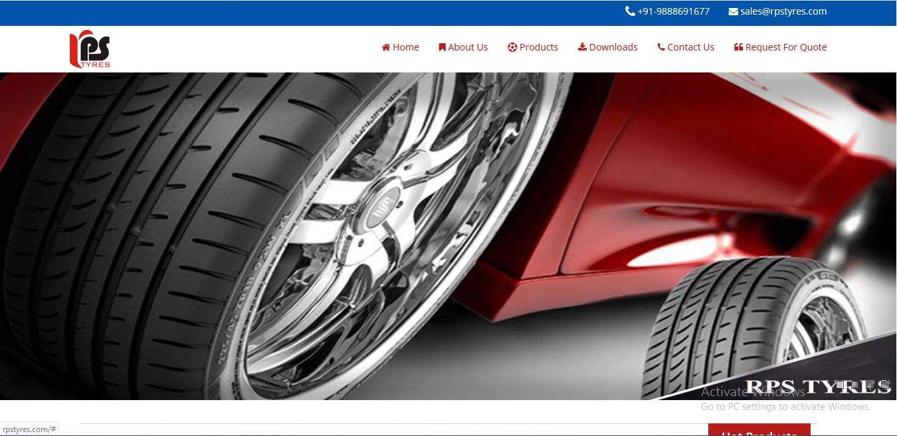Click the phone icon in top bar

coord(630,11)
